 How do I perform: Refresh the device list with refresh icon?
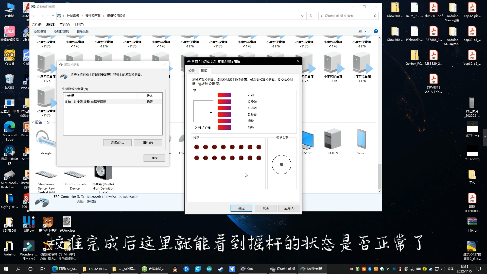[310, 15]
